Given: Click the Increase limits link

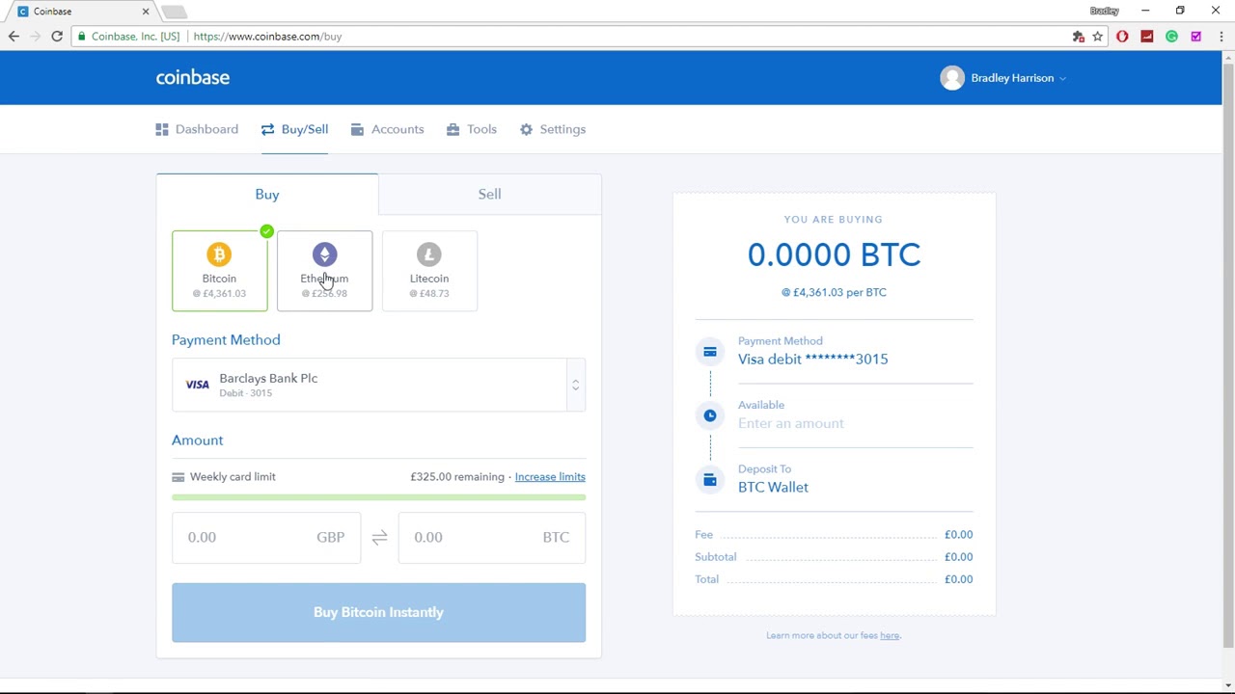Looking at the screenshot, I should pyautogui.click(x=550, y=476).
